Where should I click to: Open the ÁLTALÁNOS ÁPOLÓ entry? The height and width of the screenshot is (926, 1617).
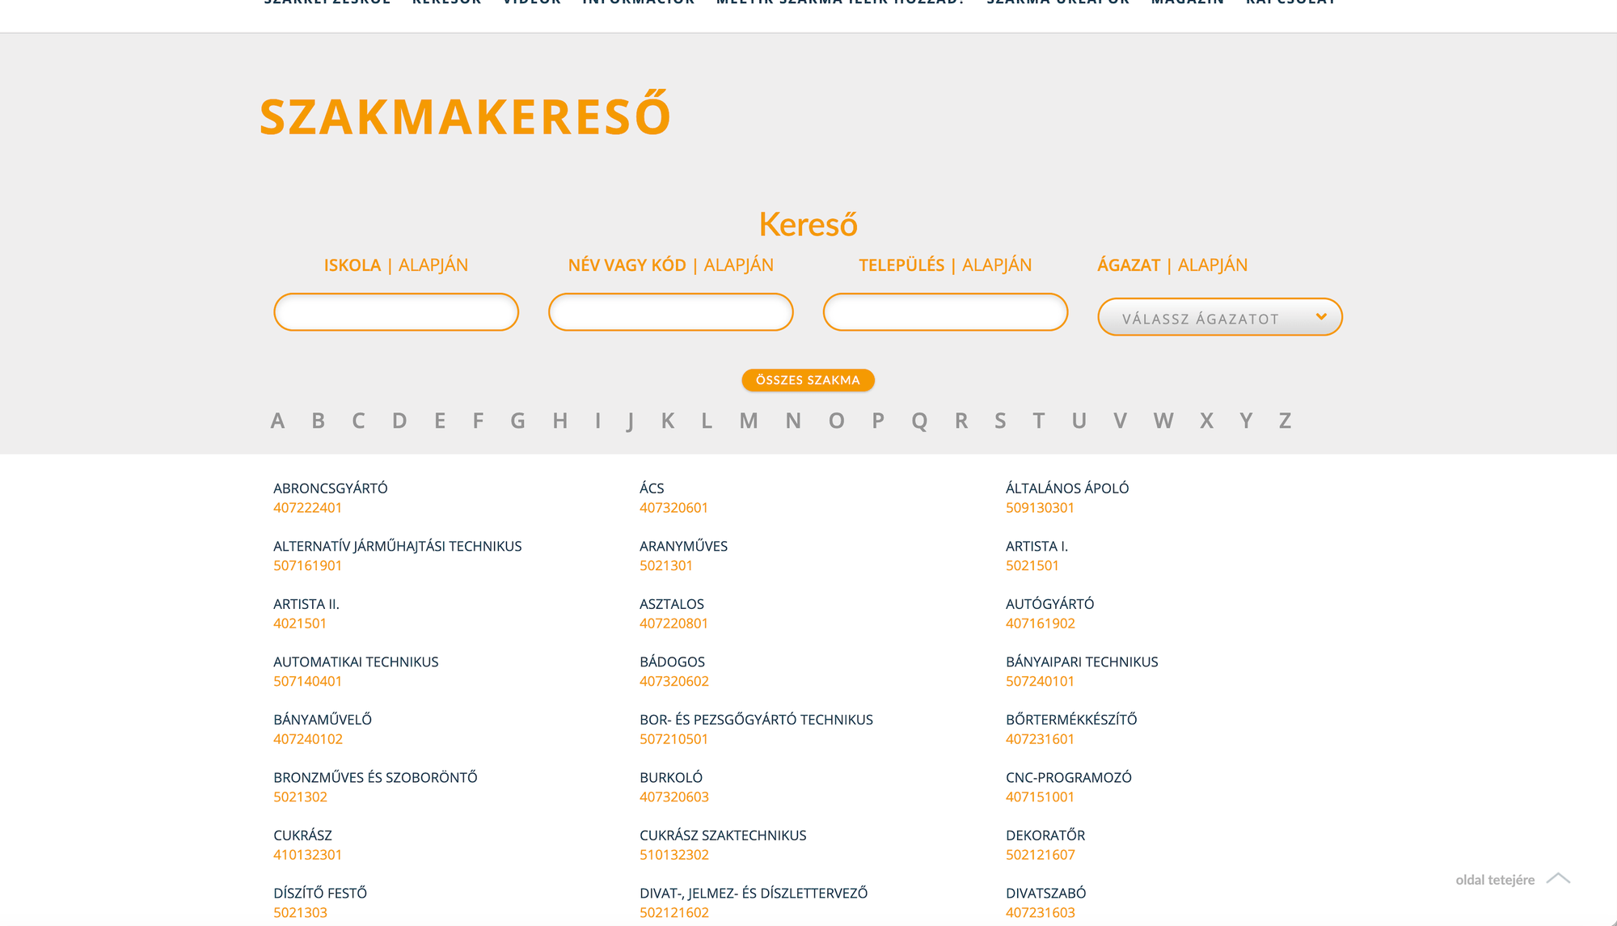click(1066, 488)
